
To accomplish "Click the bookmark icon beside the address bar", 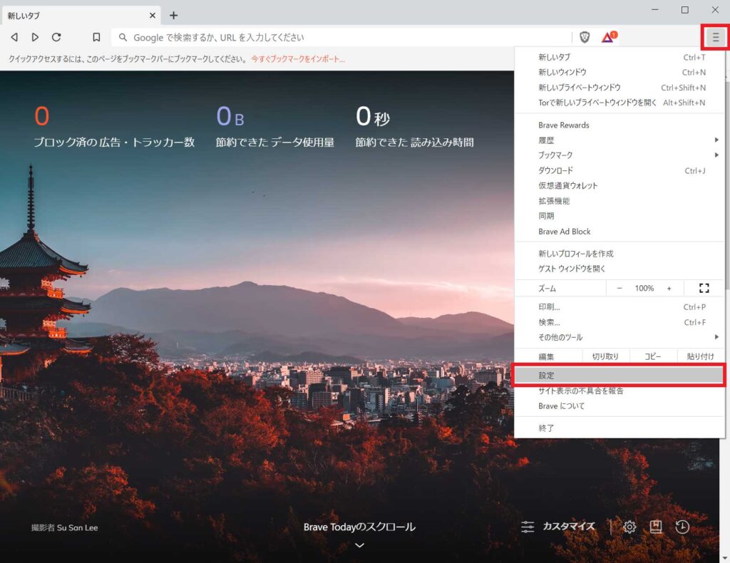I will (x=96, y=37).
